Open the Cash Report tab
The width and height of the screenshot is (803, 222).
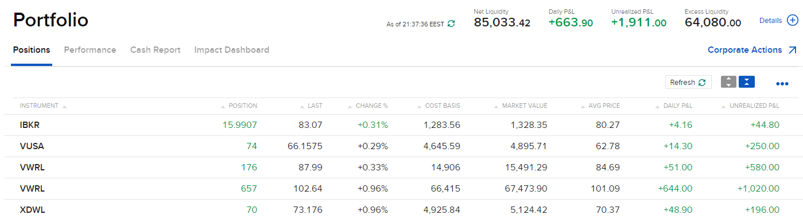tap(156, 50)
